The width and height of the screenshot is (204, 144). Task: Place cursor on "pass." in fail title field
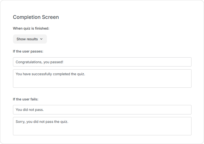pos(40,110)
